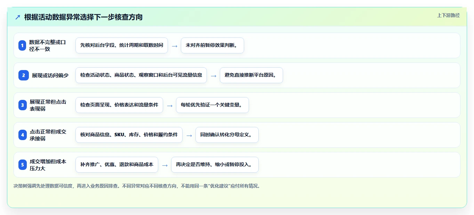Click the 成交增加但成本压力大 label
The height and width of the screenshot is (215, 474).
pyautogui.click(x=48, y=165)
